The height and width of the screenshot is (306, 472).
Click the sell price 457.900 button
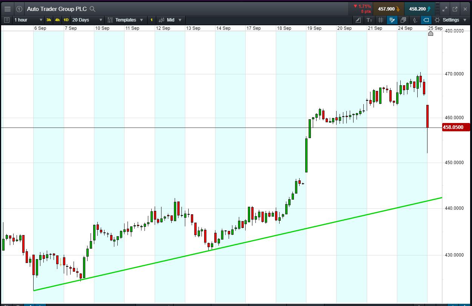pos(389,9)
